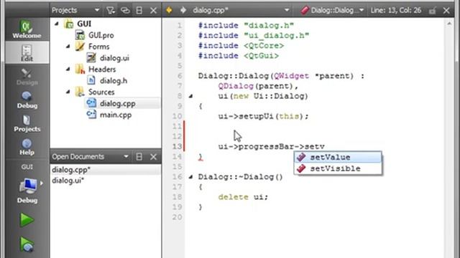Click the editor vertical scrollbar up arrow
This screenshot has height=258, width=460.
tap(449, 24)
